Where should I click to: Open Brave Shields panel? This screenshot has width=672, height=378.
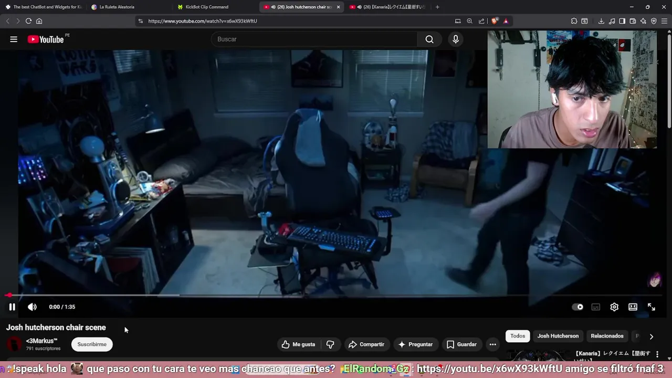click(x=495, y=21)
